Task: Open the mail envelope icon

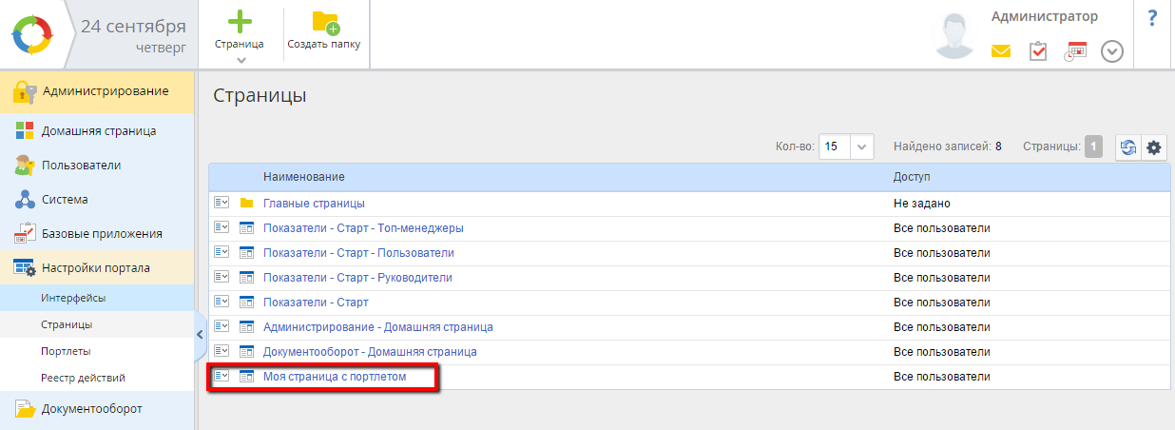Action: click(1001, 51)
